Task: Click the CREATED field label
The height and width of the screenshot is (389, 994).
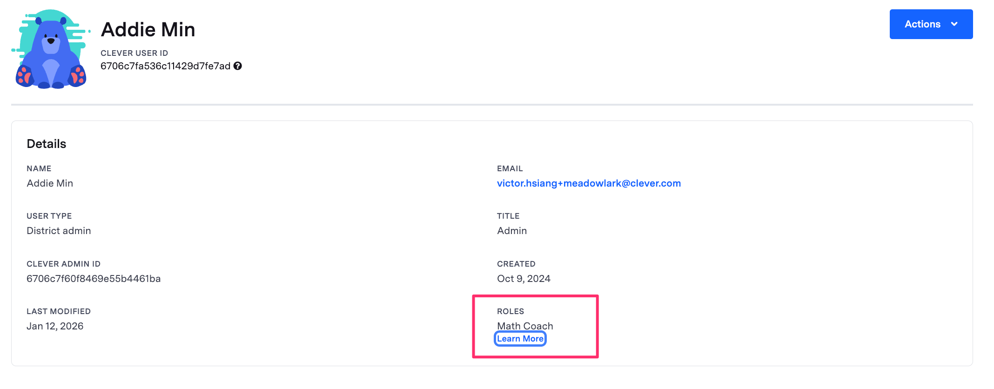Action: pos(516,264)
